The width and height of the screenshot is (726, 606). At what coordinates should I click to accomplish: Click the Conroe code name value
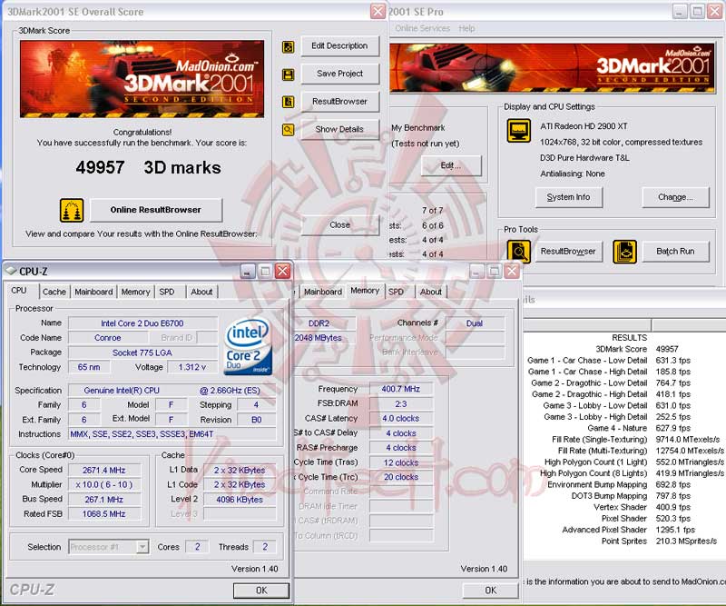coord(108,338)
